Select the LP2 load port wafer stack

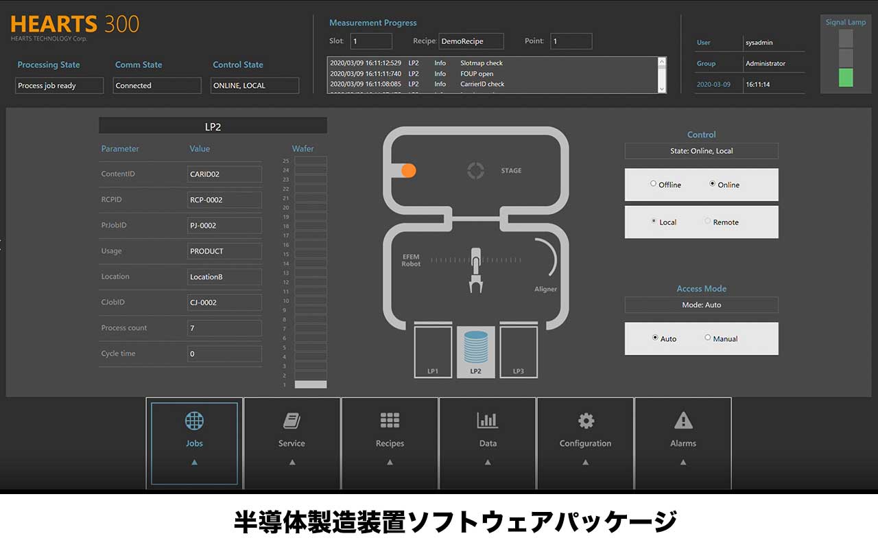(475, 347)
